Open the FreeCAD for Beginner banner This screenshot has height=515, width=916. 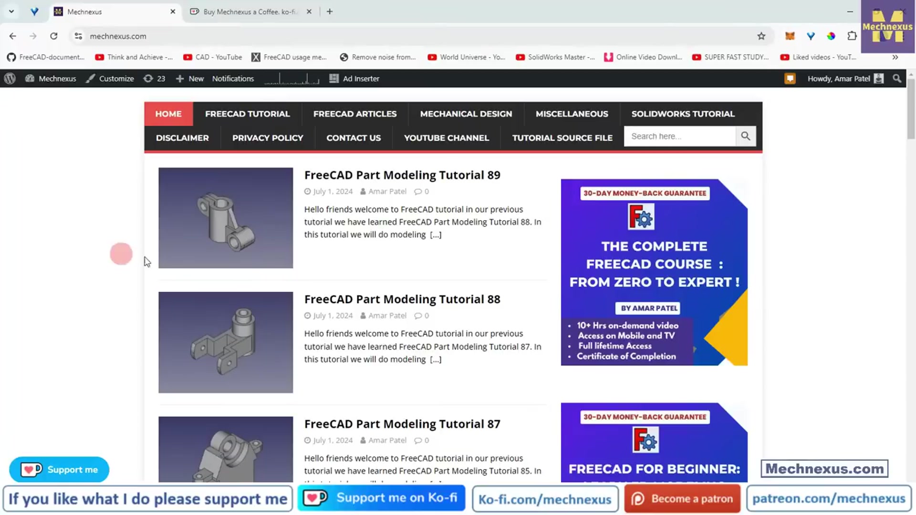click(654, 442)
